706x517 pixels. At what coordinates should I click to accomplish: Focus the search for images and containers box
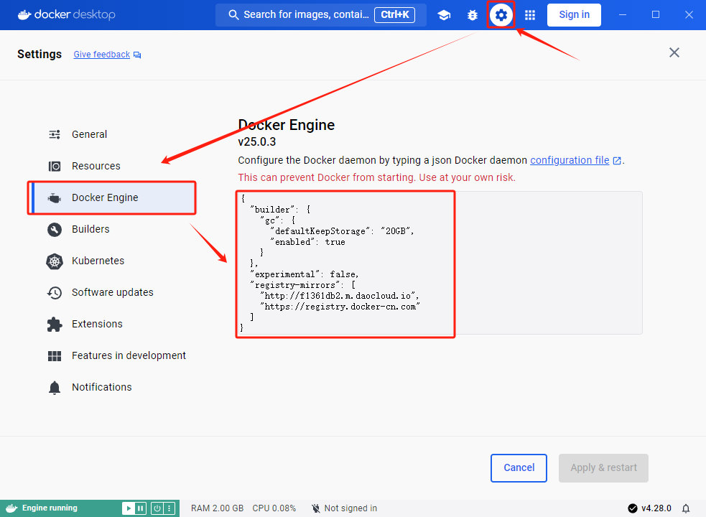click(320, 15)
